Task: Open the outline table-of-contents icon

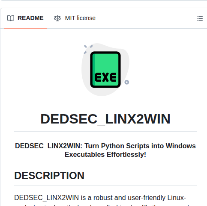Action: click(x=200, y=18)
